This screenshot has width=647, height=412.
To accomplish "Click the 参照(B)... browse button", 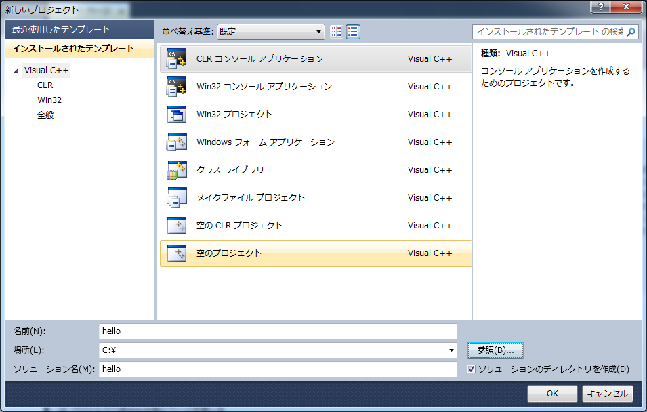I will [x=495, y=350].
